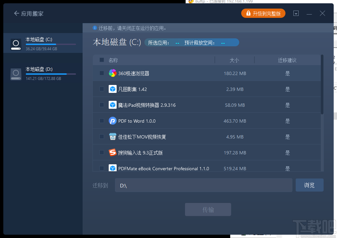Click the 本地磁盘 (D:) disk icon in sidebar
This screenshot has width=337, height=238.
(16, 74)
